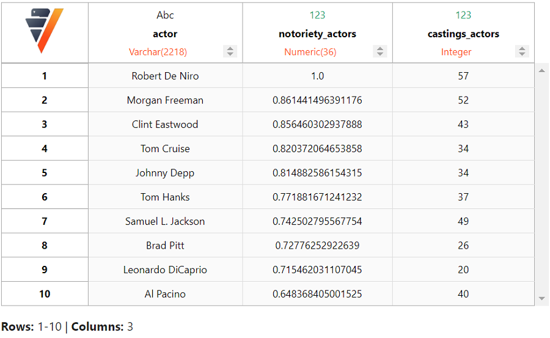Click the 123 type icon above notoriety_actors

click(317, 15)
